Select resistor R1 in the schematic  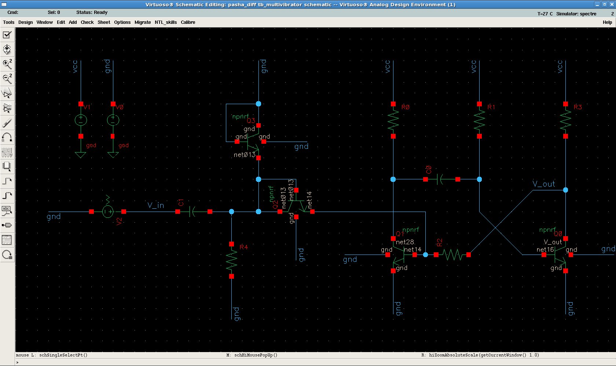[x=479, y=120]
